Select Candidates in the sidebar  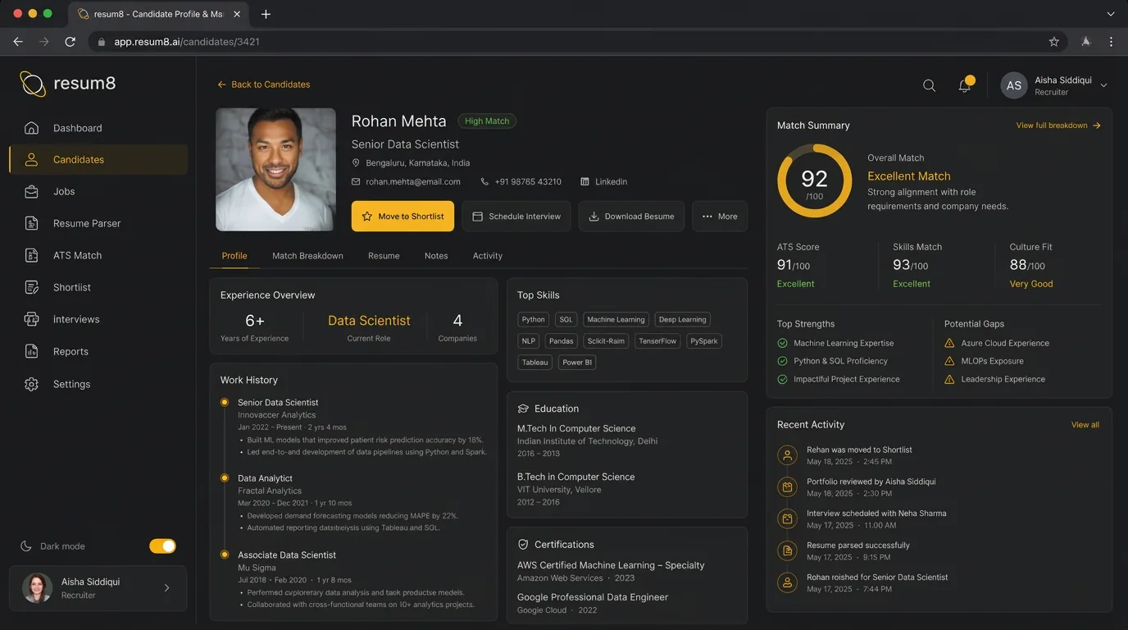point(98,160)
